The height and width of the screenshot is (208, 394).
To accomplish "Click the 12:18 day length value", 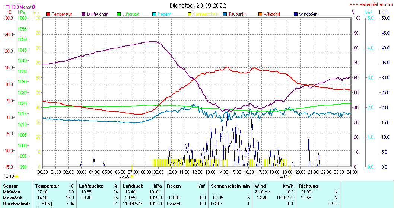I will click(x=9, y=176).
